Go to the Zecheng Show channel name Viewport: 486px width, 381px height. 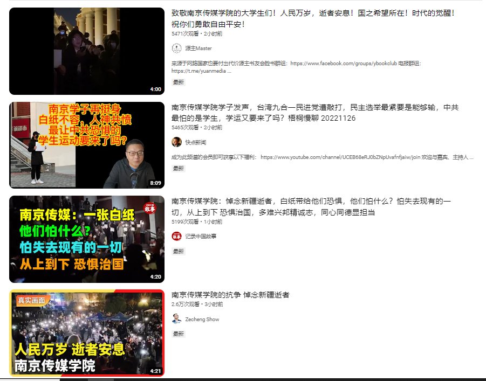(202, 320)
